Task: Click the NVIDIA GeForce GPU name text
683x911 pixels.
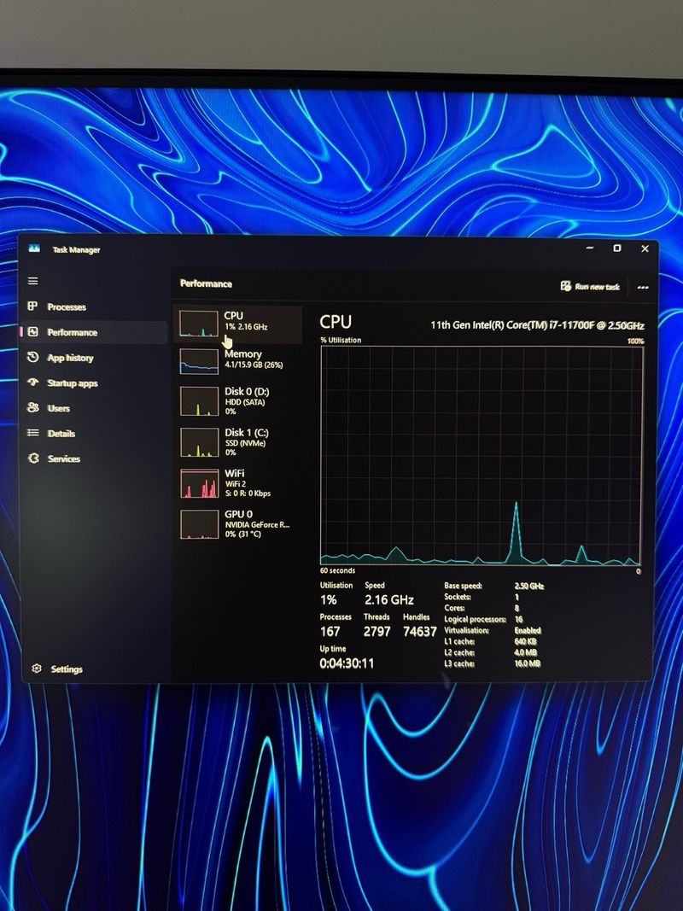Action: tap(257, 524)
